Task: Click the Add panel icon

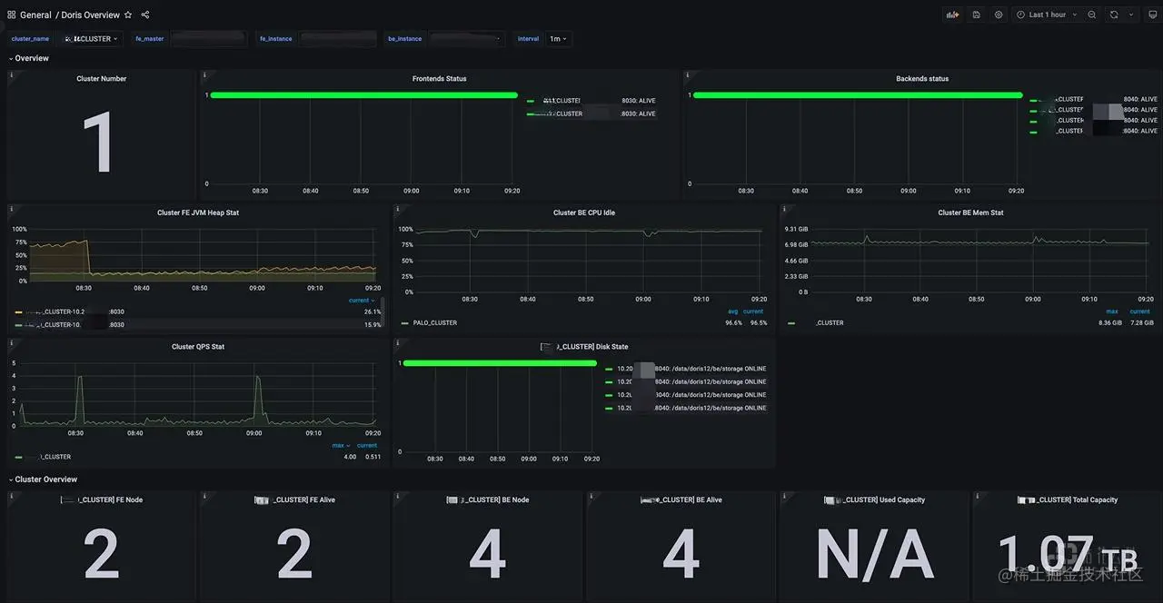Action: (x=952, y=15)
